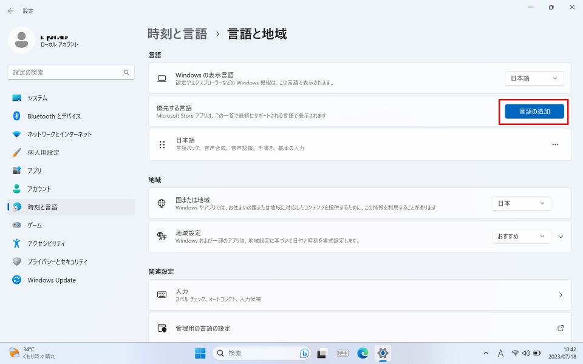Select 時刻と言語 in sidebar
This screenshot has width=583, height=364.
pyautogui.click(x=71, y=207)
